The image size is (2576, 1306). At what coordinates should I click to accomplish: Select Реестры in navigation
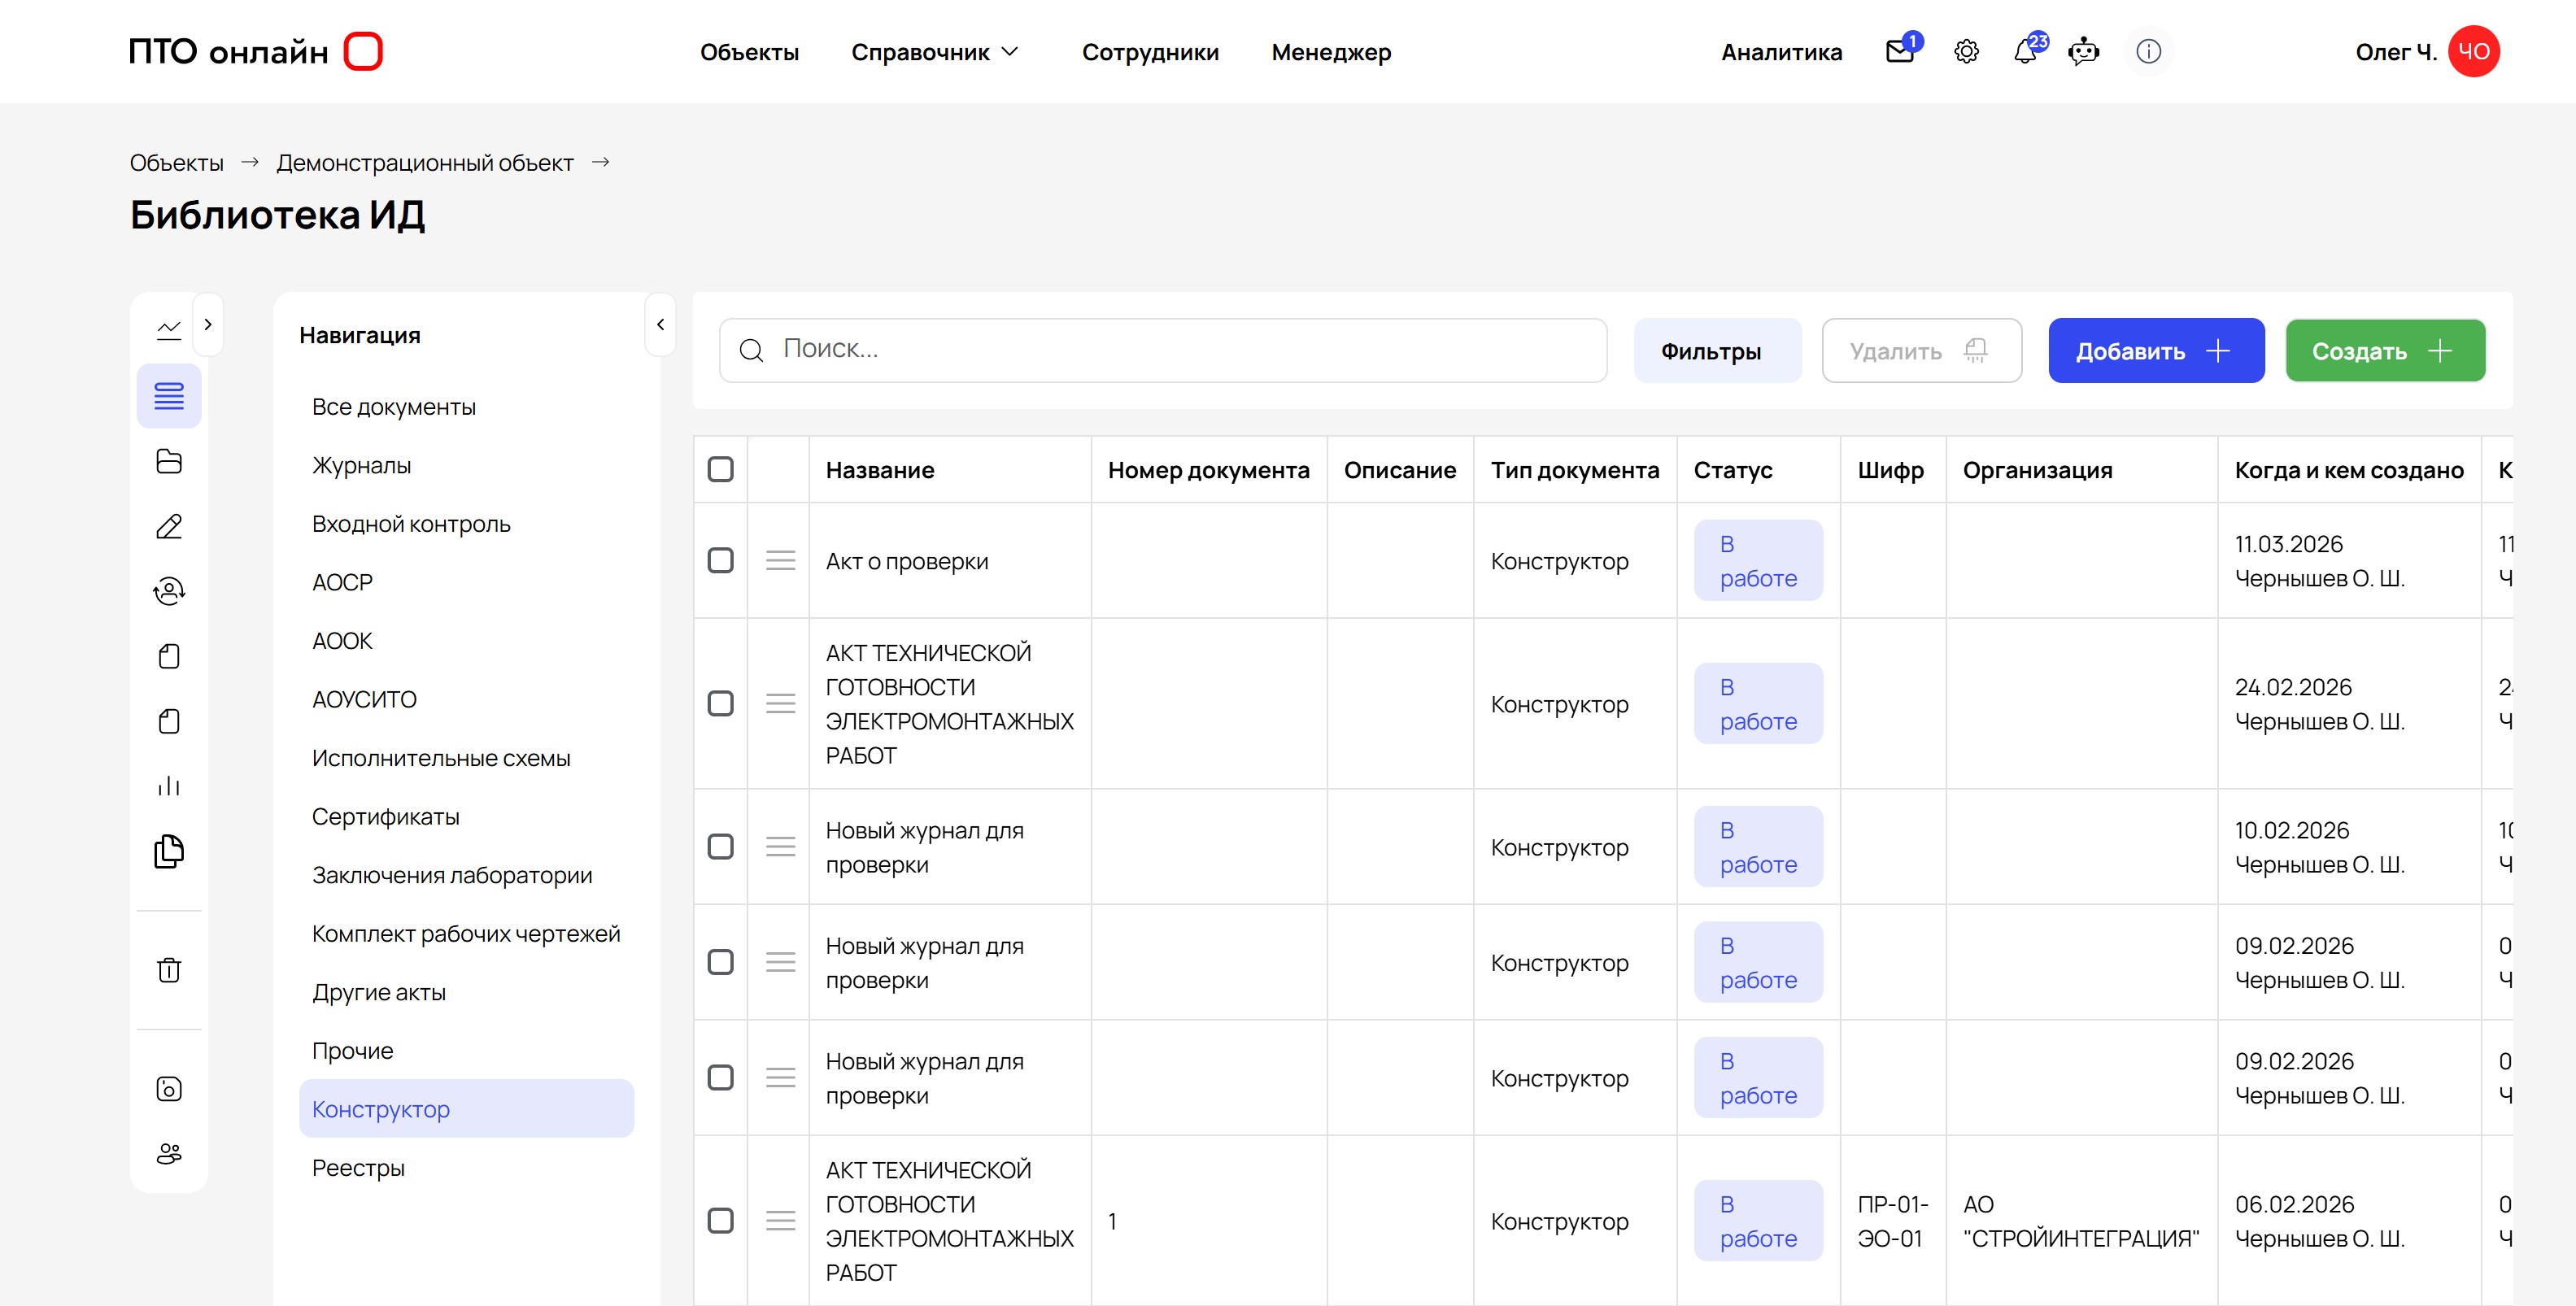tap(466, 1167)
